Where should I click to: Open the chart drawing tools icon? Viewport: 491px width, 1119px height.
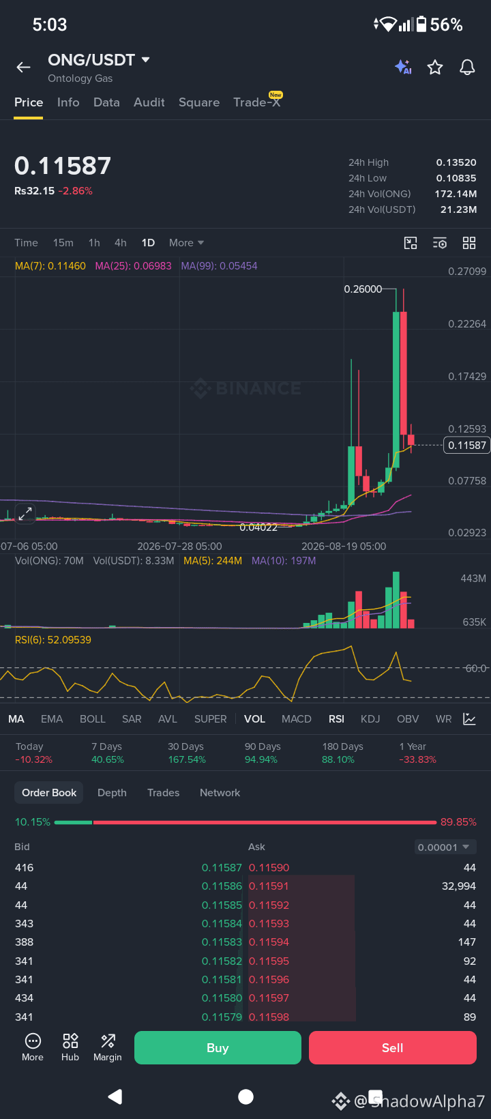[x=411, y=243]
